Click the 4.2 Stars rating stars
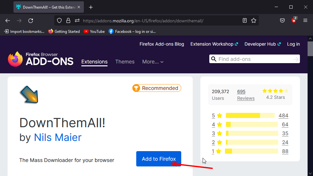 coord(275,91)
